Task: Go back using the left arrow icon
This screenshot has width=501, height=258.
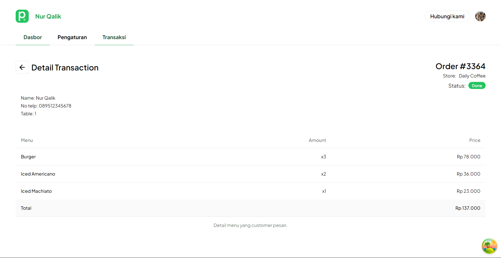Action: click(22, 67)
